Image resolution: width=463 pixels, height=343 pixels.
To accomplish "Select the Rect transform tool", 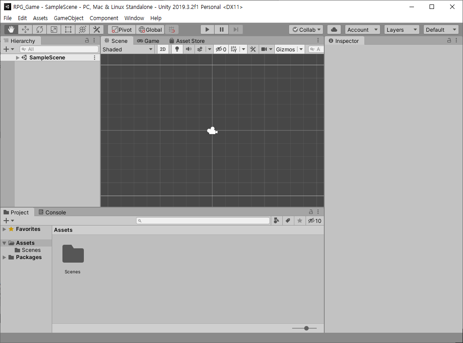I will point(68,29).
